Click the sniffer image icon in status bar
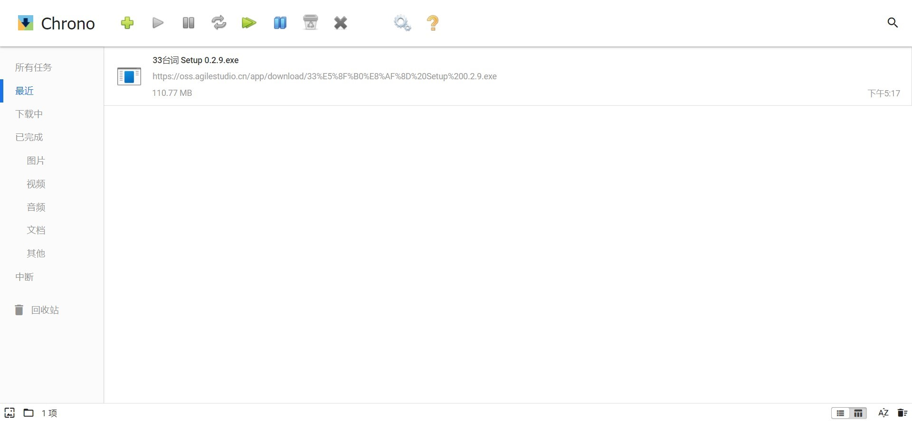 pos(9,412)
